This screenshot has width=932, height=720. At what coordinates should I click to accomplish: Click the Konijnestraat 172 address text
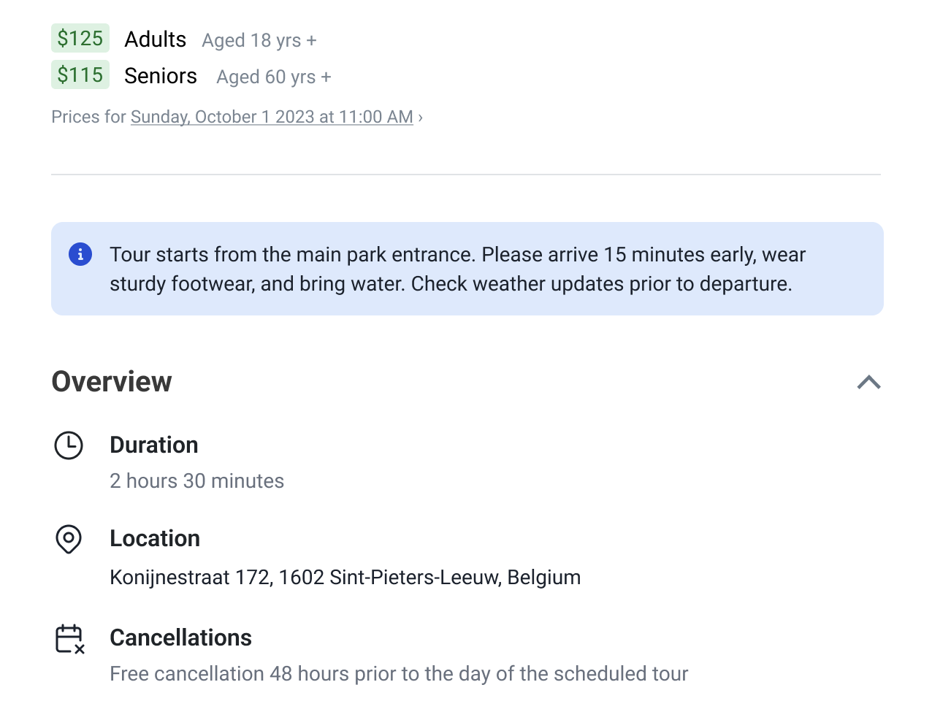click(x=345, y=578)
